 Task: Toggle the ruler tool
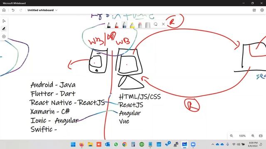pyautogui.click(x=148, y=25)
